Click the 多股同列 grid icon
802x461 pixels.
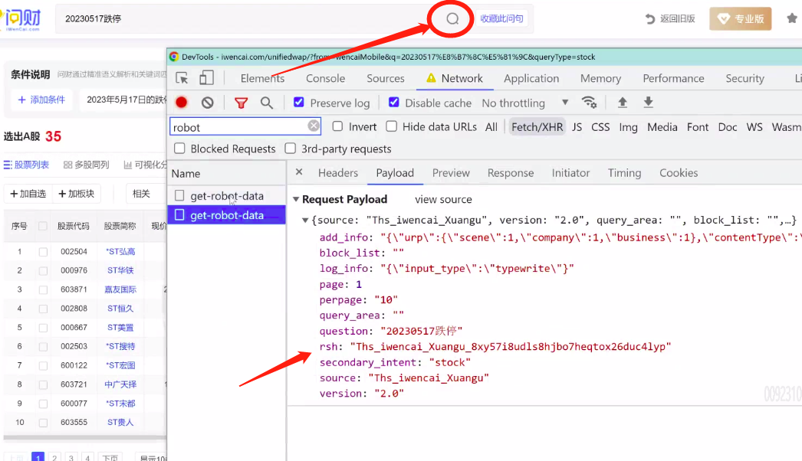click(x=67, y=165)
